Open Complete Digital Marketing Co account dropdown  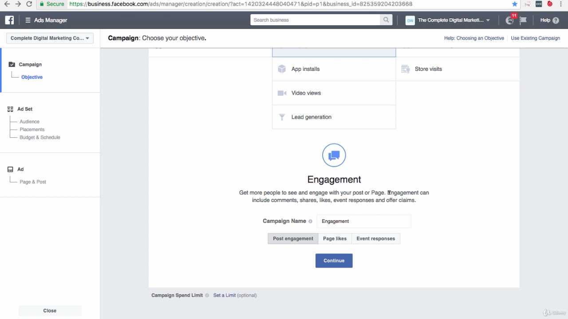point(50,38)
